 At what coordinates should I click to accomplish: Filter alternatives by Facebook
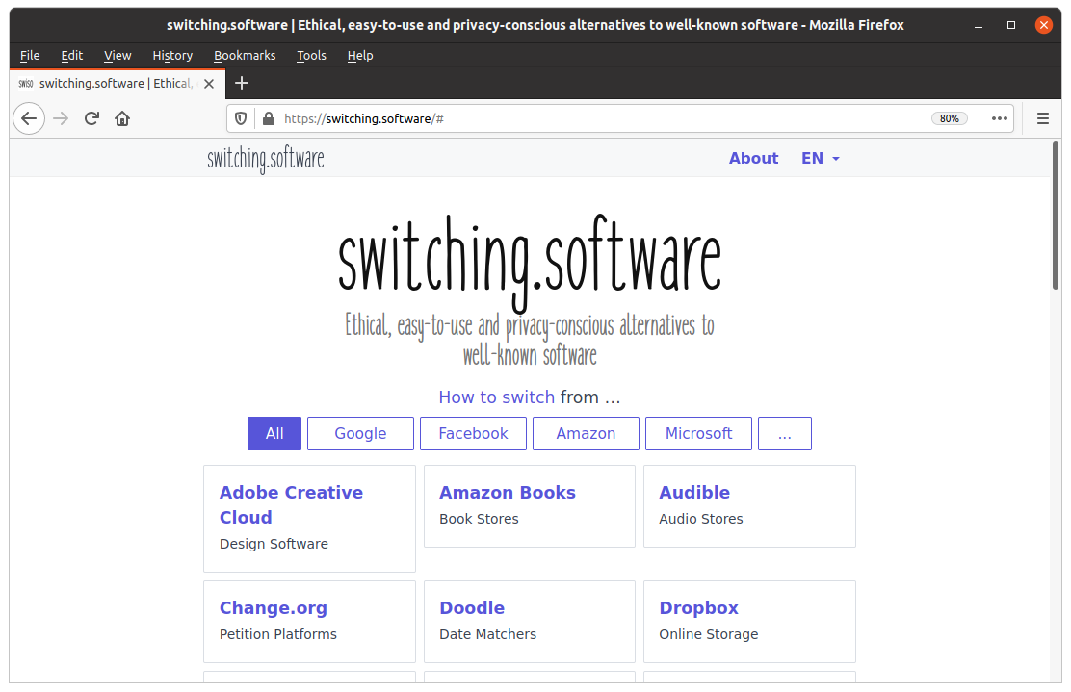coord(473,433)
